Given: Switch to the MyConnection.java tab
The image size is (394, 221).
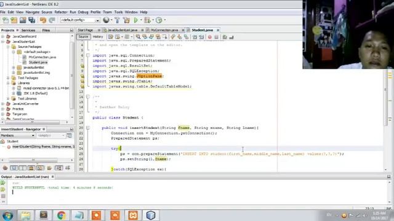Looking at the screenshot, I should [164, 30].
